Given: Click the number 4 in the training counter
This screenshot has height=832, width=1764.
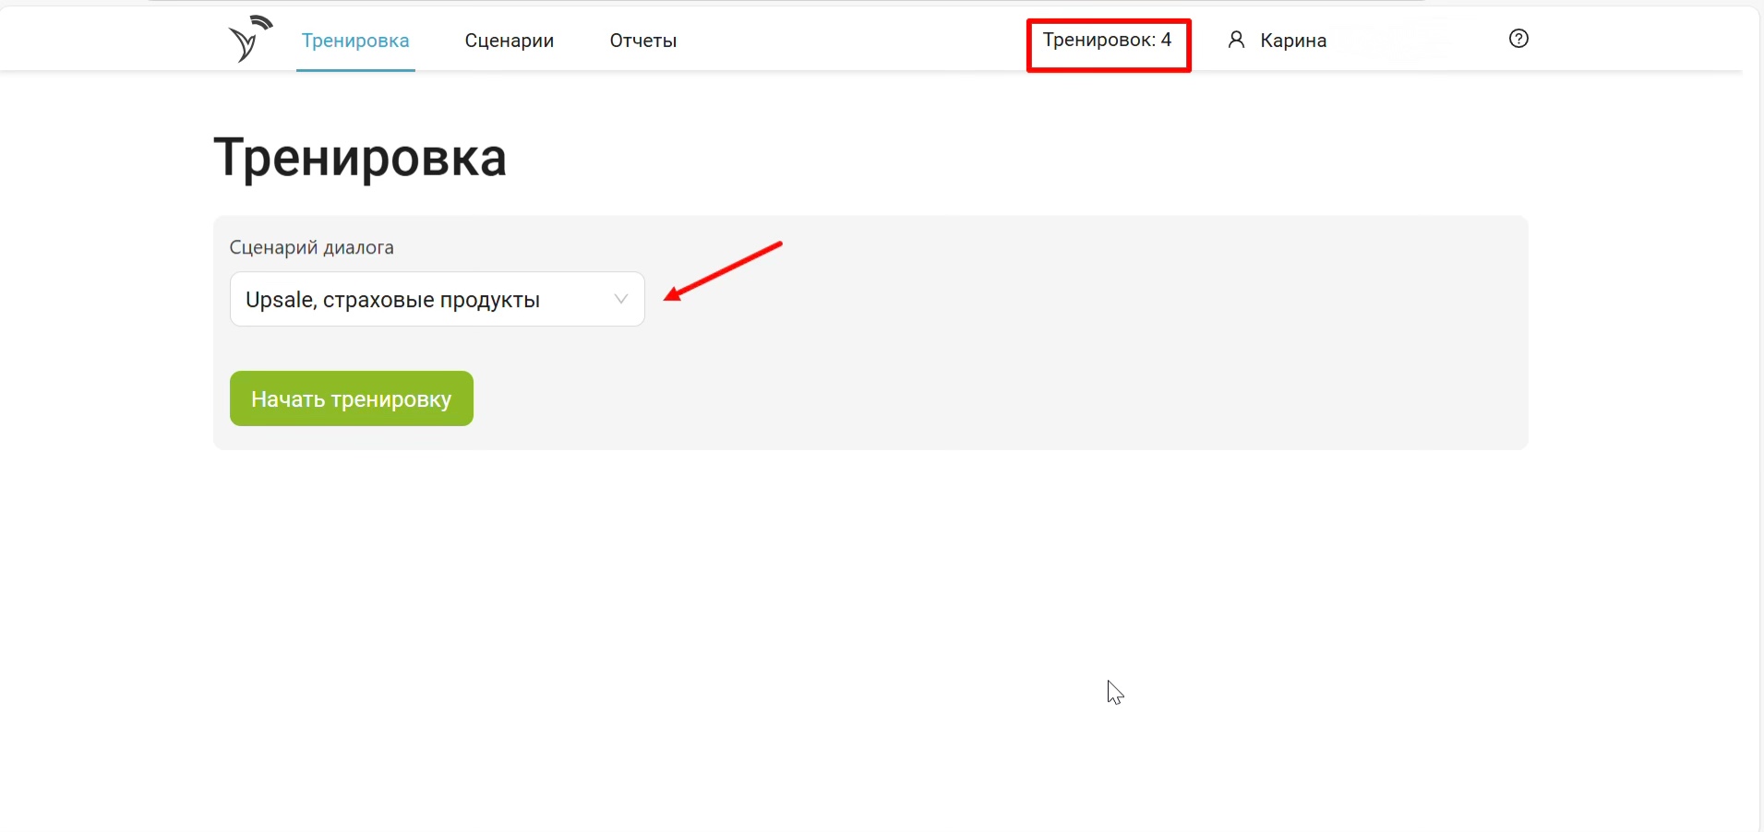Looking at the screenshot, I should pos(1167,40).
